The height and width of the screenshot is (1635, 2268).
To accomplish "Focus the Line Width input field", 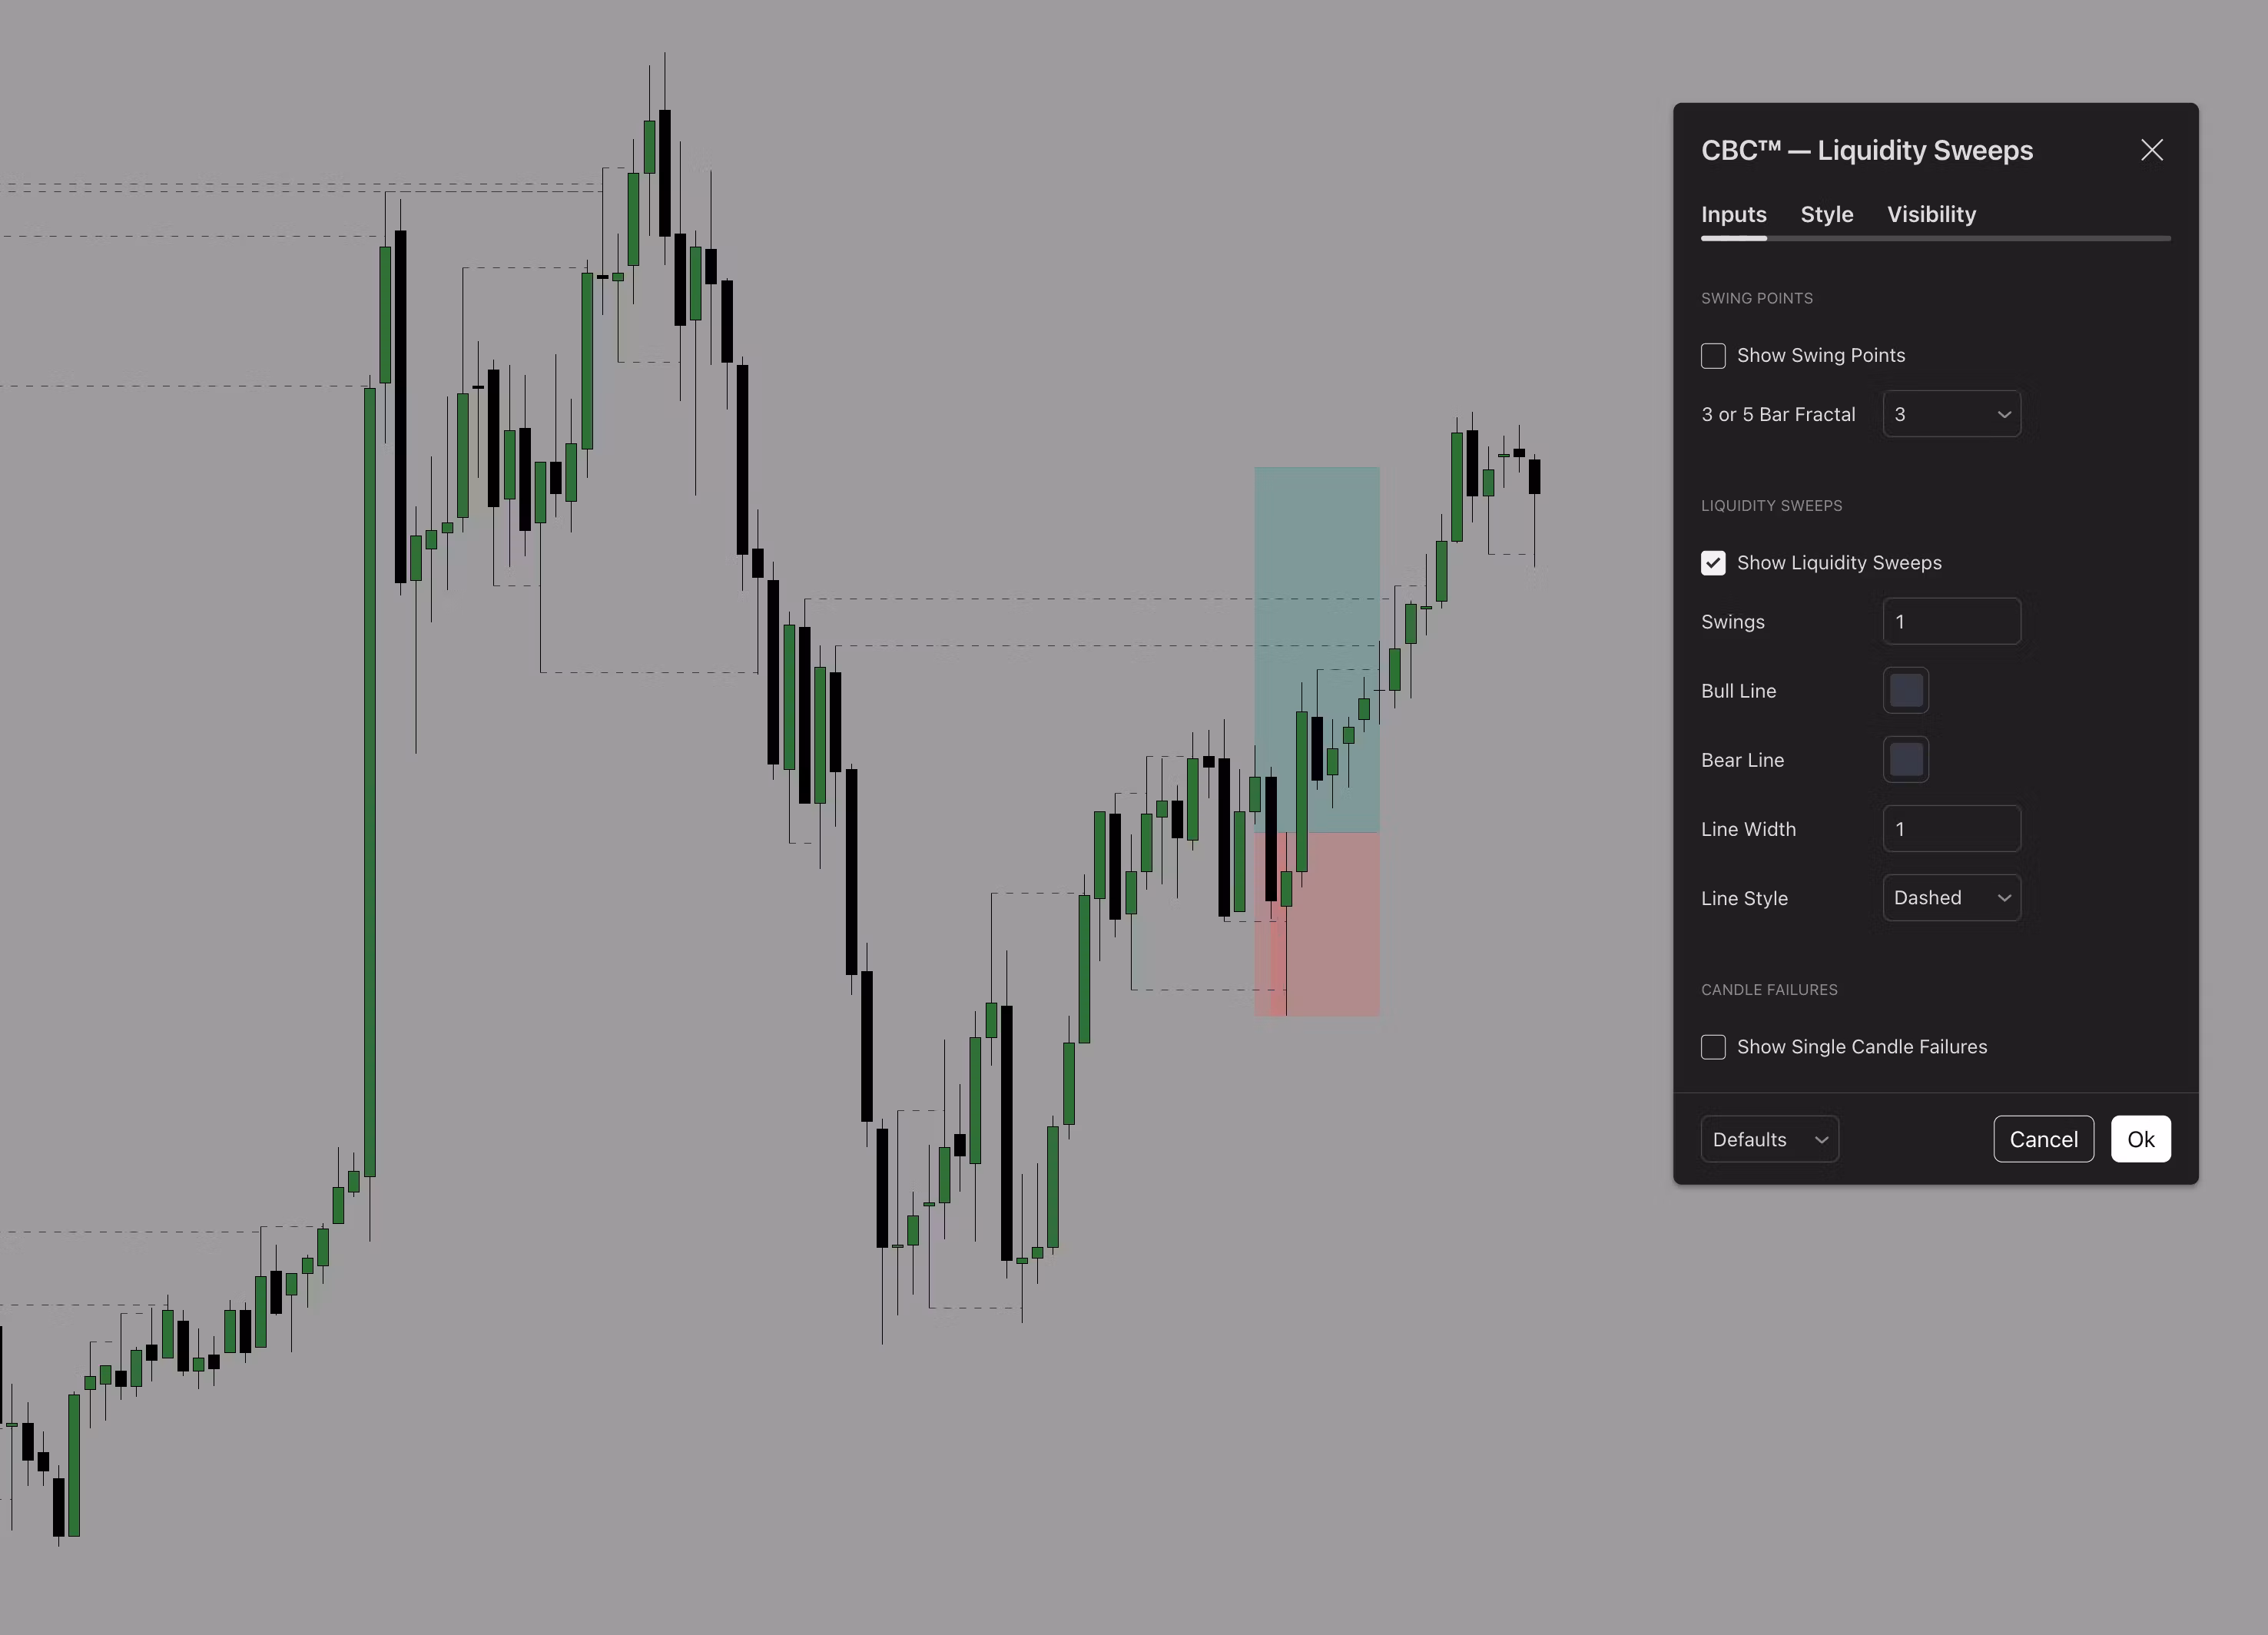I will [x=1951, y=829].
